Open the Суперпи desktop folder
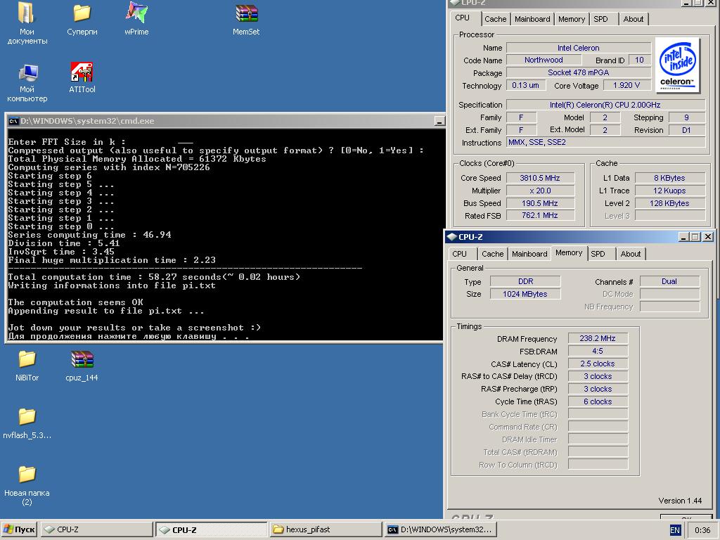 tap(82, 19)
